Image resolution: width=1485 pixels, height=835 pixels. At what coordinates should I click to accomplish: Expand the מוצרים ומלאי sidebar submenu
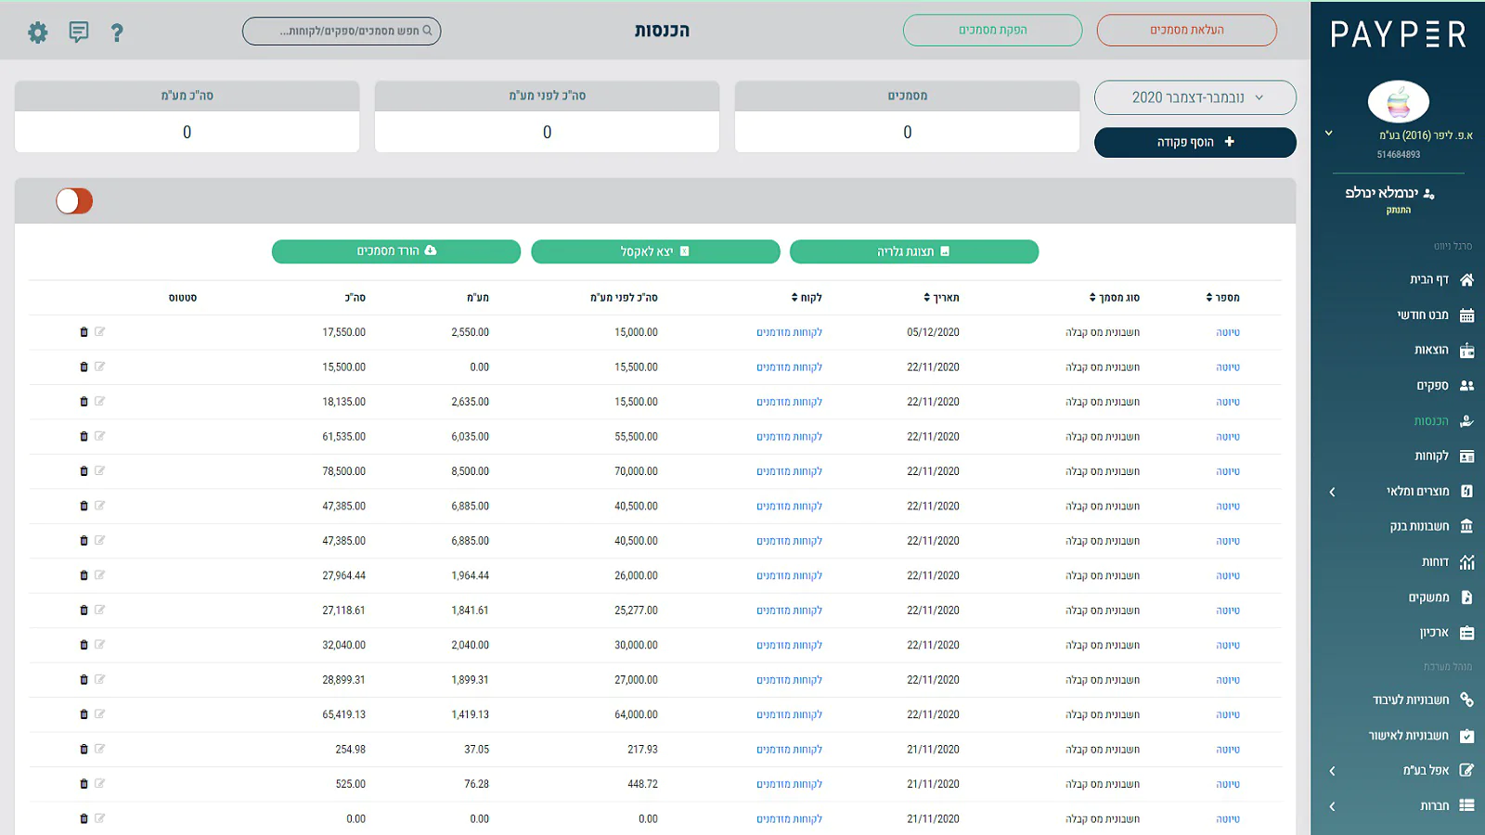tap(1332, 492)
